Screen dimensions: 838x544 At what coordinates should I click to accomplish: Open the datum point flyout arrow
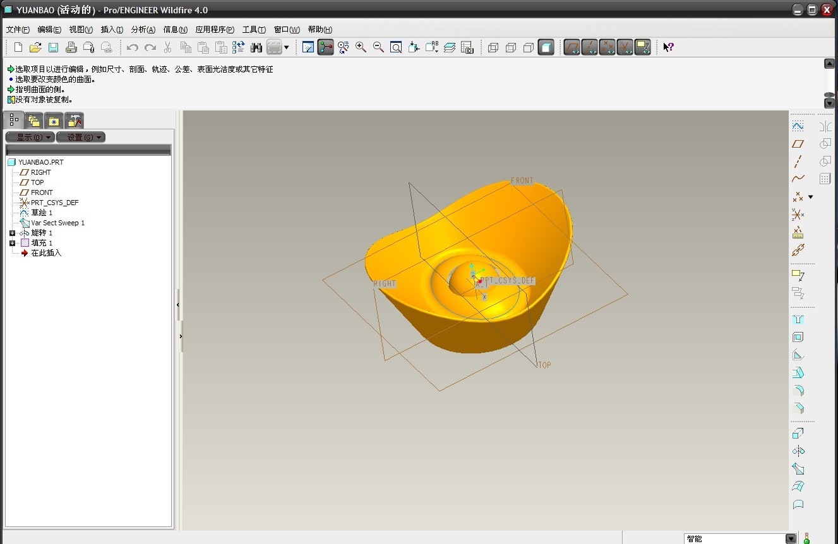pos(811,197)
